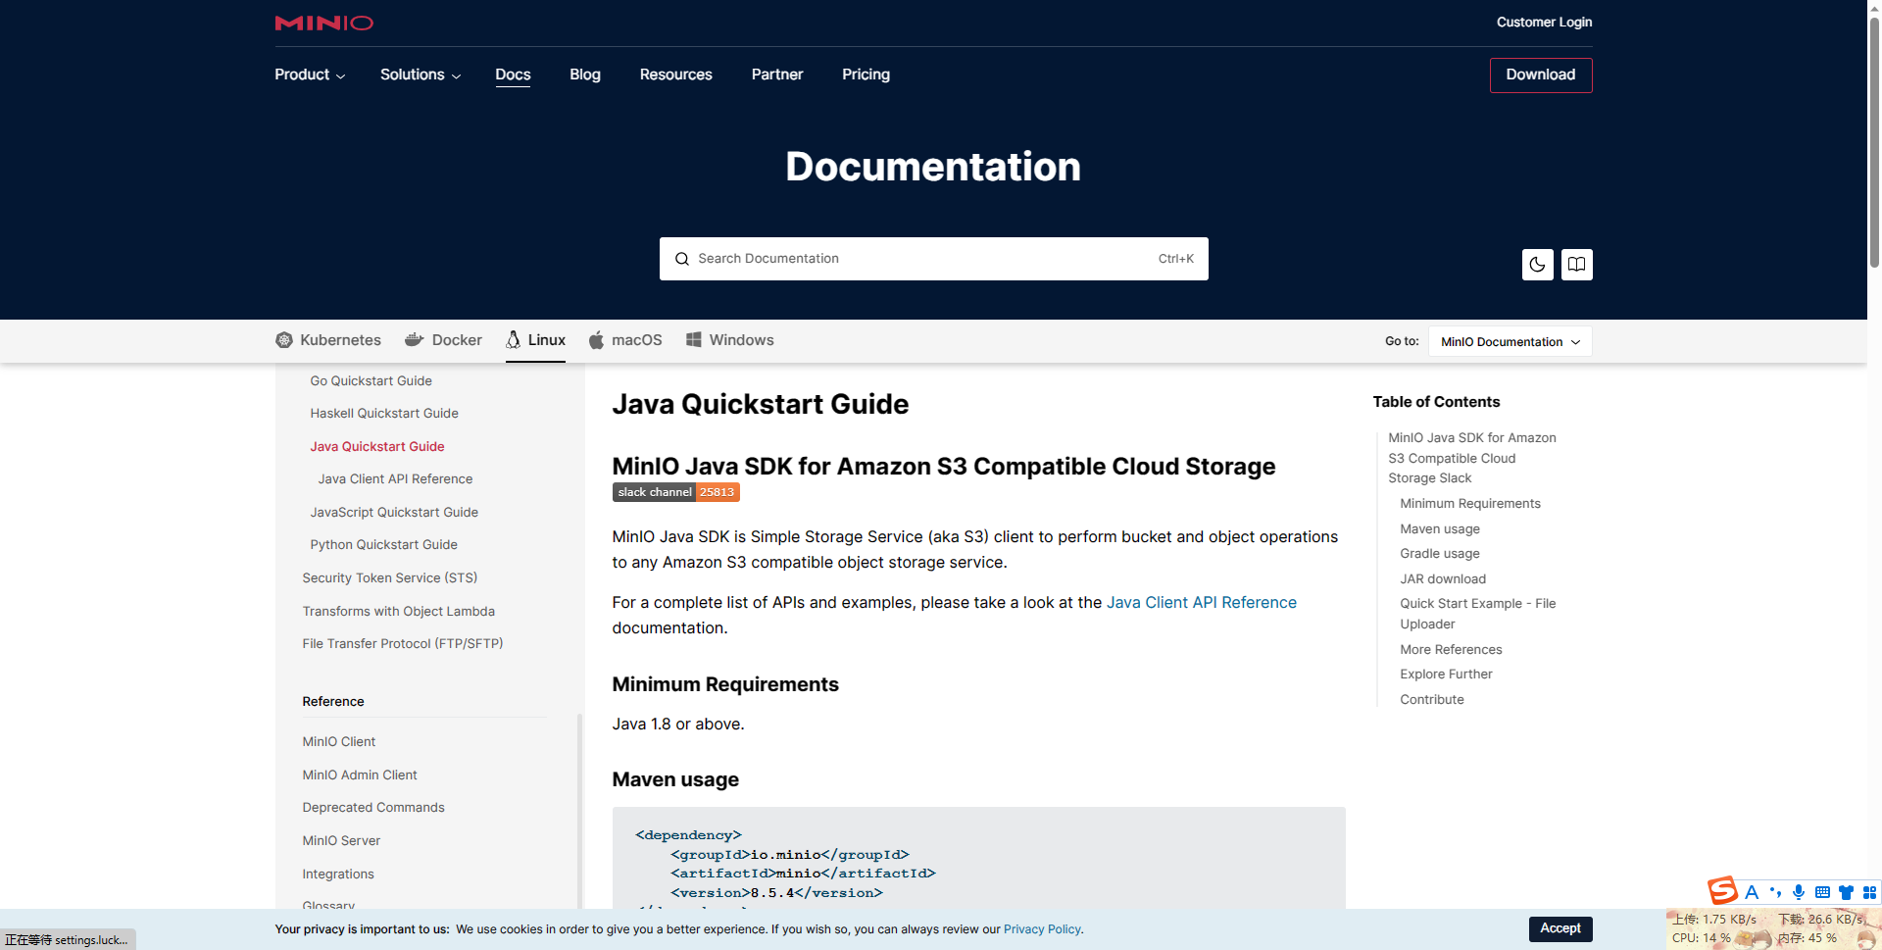
Task: Open Integrations in sidebar
Action: click(x=338, y=874)
